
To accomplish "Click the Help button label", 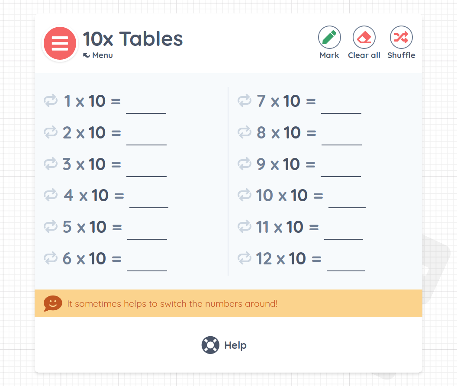I will [235, 345].
